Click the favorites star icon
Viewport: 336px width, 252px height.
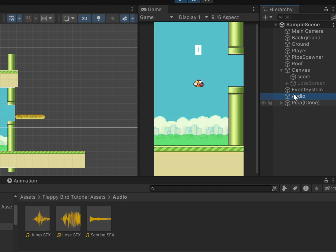pos(317,188)
